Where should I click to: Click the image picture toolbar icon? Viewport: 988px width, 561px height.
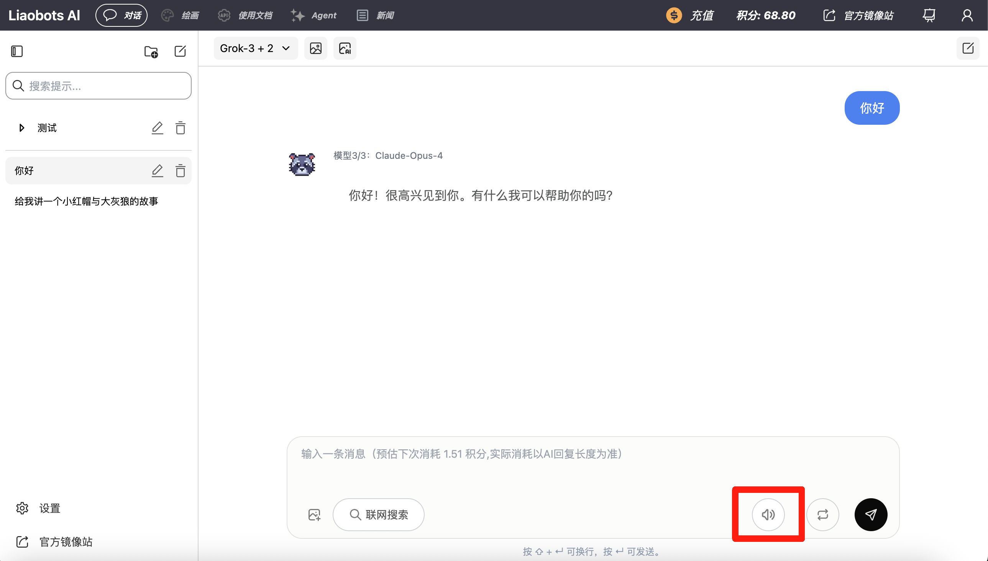(x=315, y=48)
